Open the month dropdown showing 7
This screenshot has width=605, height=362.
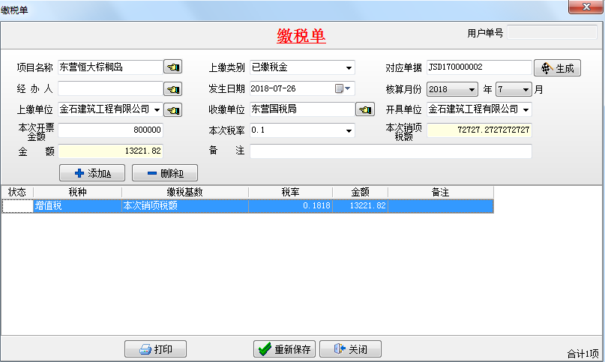point(526,90)
